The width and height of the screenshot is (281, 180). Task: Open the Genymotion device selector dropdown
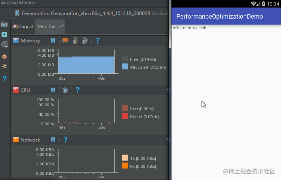89,13
